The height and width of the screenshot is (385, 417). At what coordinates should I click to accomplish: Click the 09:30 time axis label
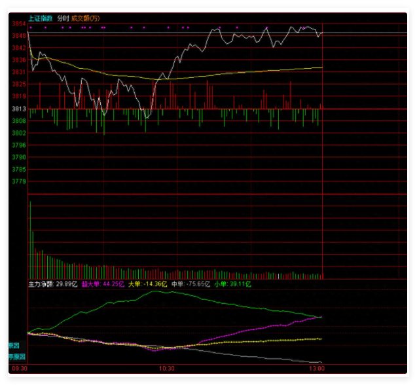click(20, 369)
